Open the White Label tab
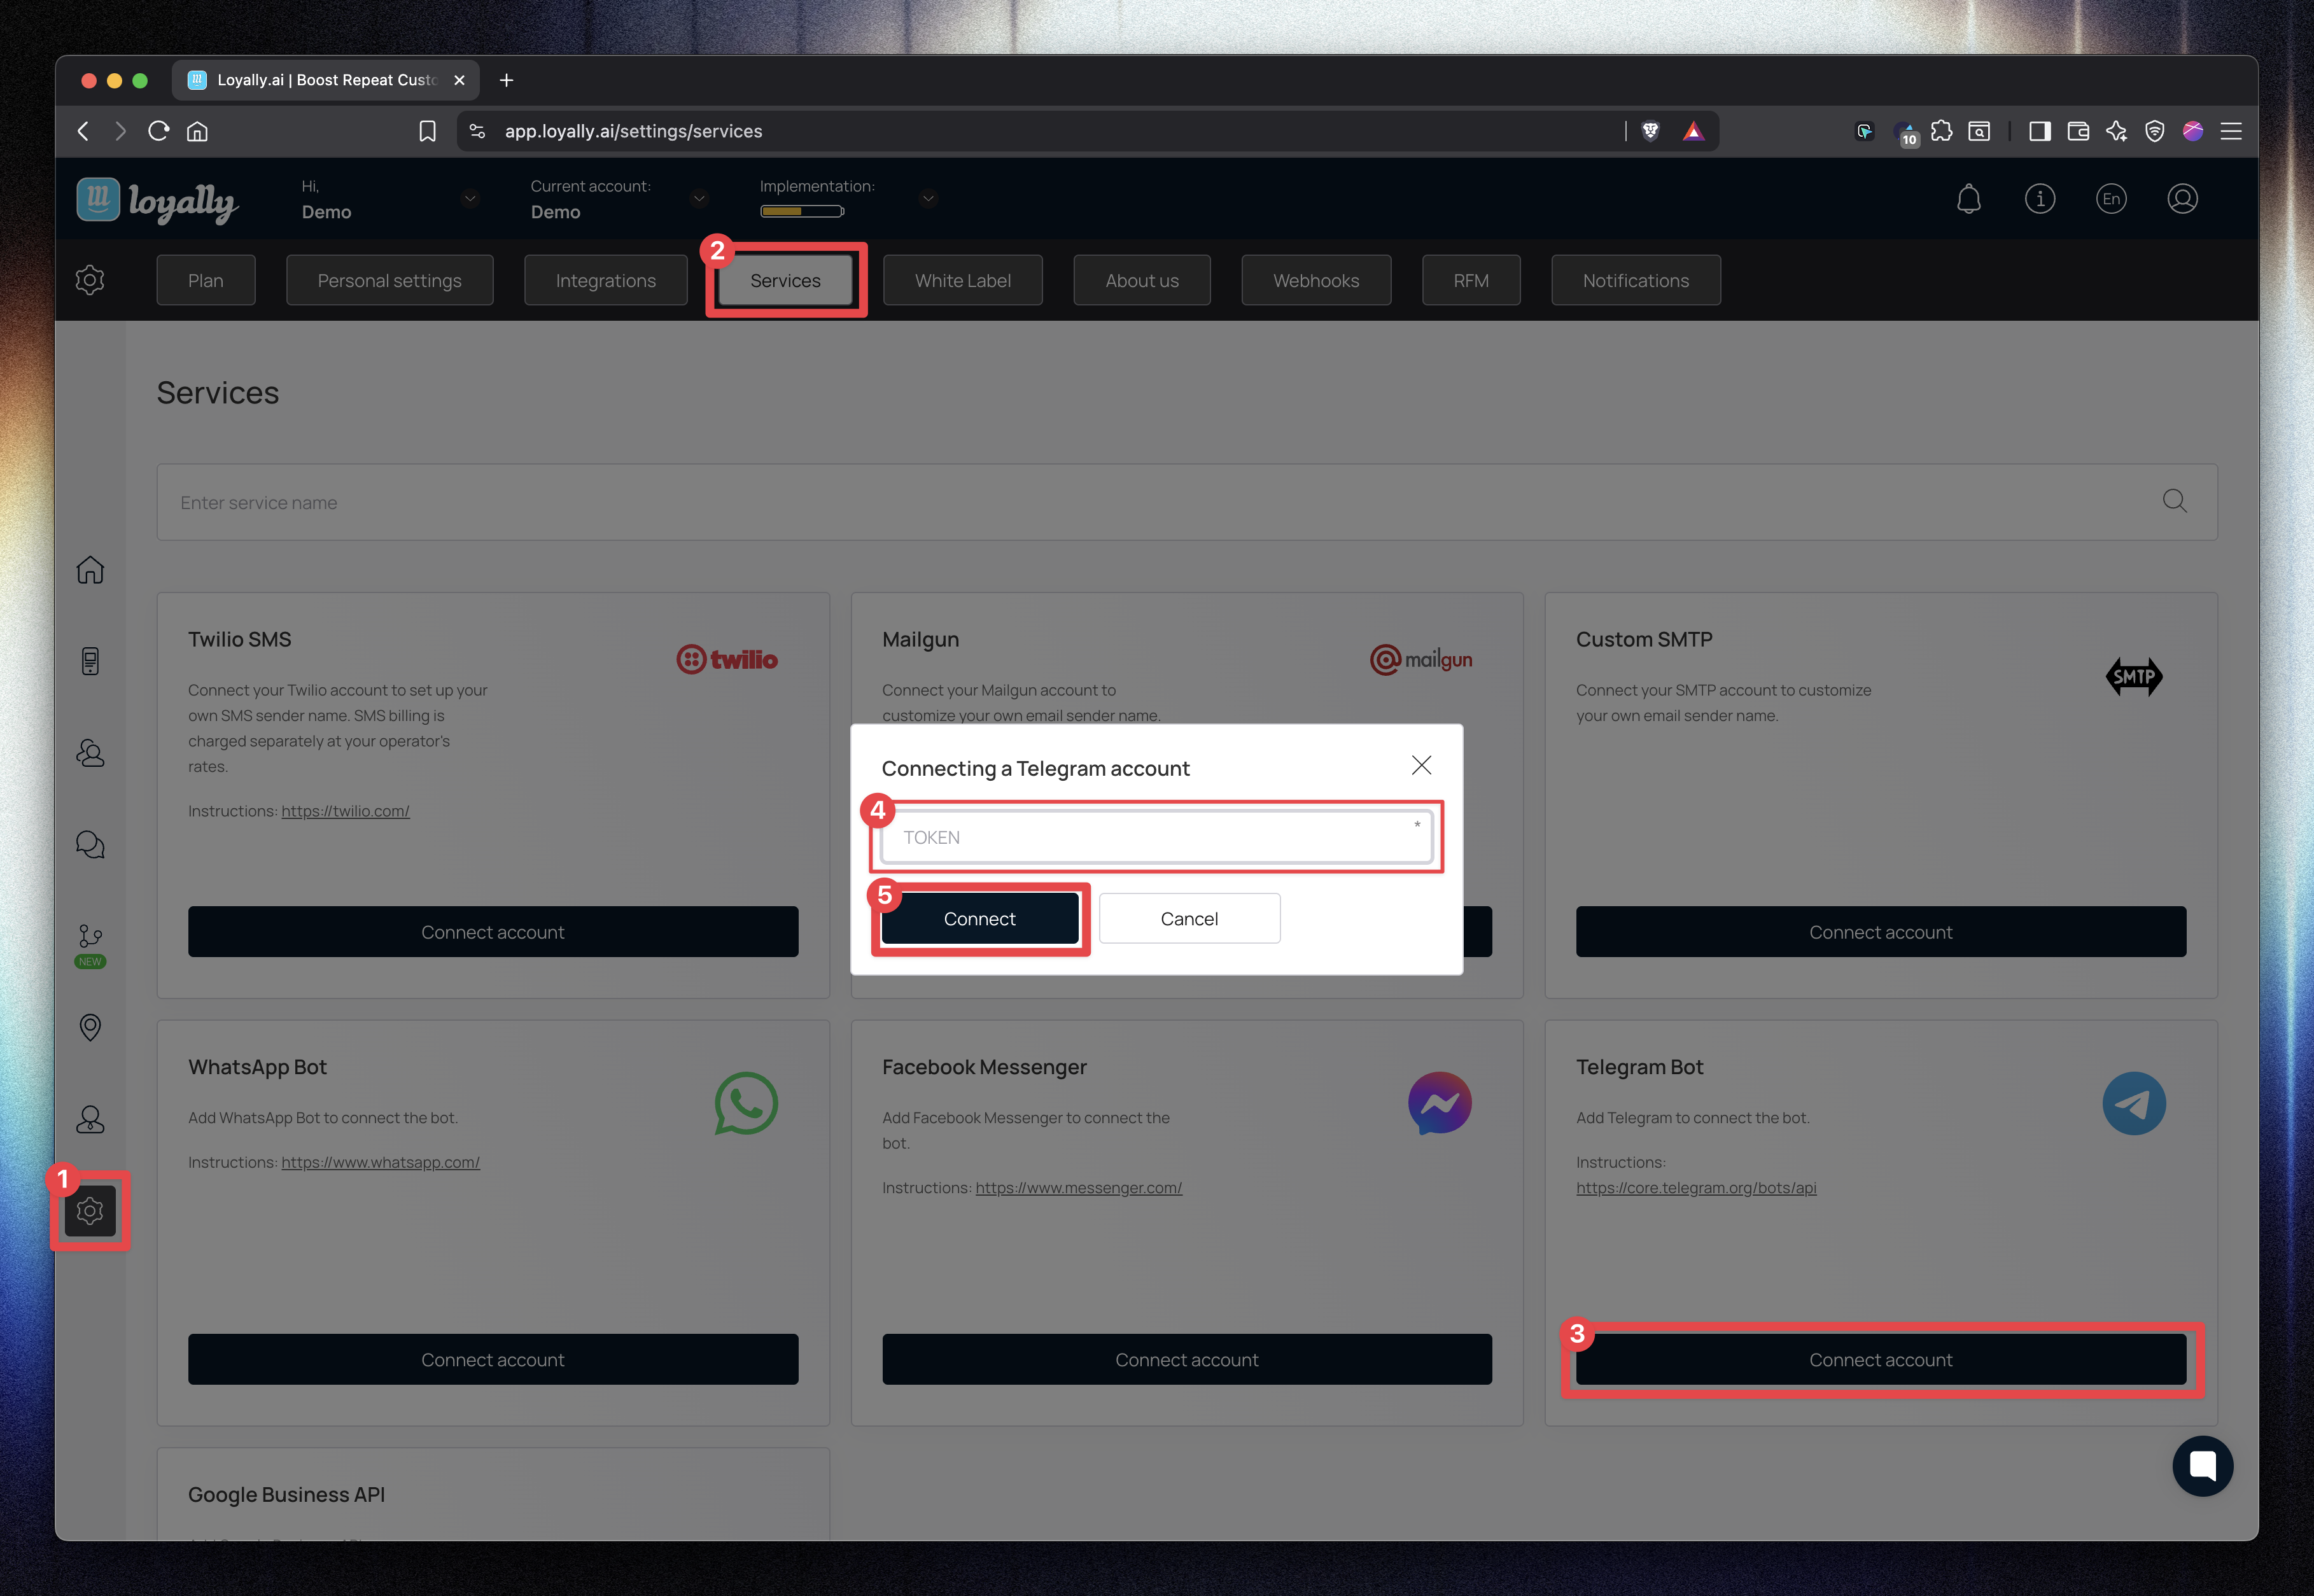The image size is (2314, 1596). click(962, 280)
